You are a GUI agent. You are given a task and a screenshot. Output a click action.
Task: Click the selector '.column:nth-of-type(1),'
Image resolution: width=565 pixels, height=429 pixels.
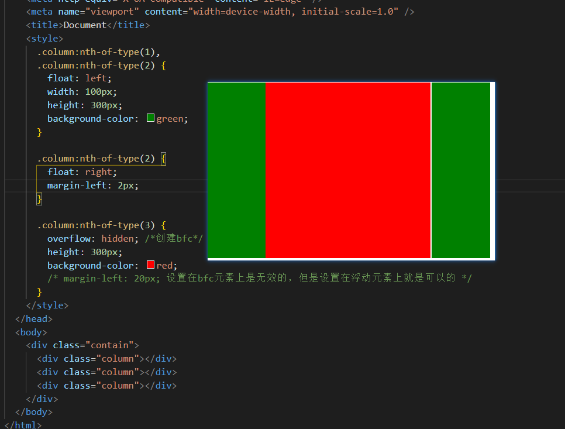[98, 52]
